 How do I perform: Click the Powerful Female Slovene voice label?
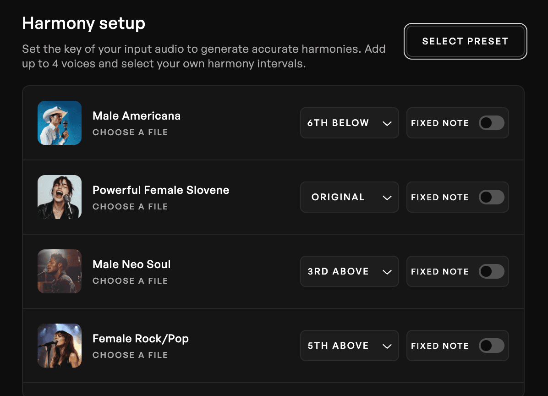coord(161,190)
